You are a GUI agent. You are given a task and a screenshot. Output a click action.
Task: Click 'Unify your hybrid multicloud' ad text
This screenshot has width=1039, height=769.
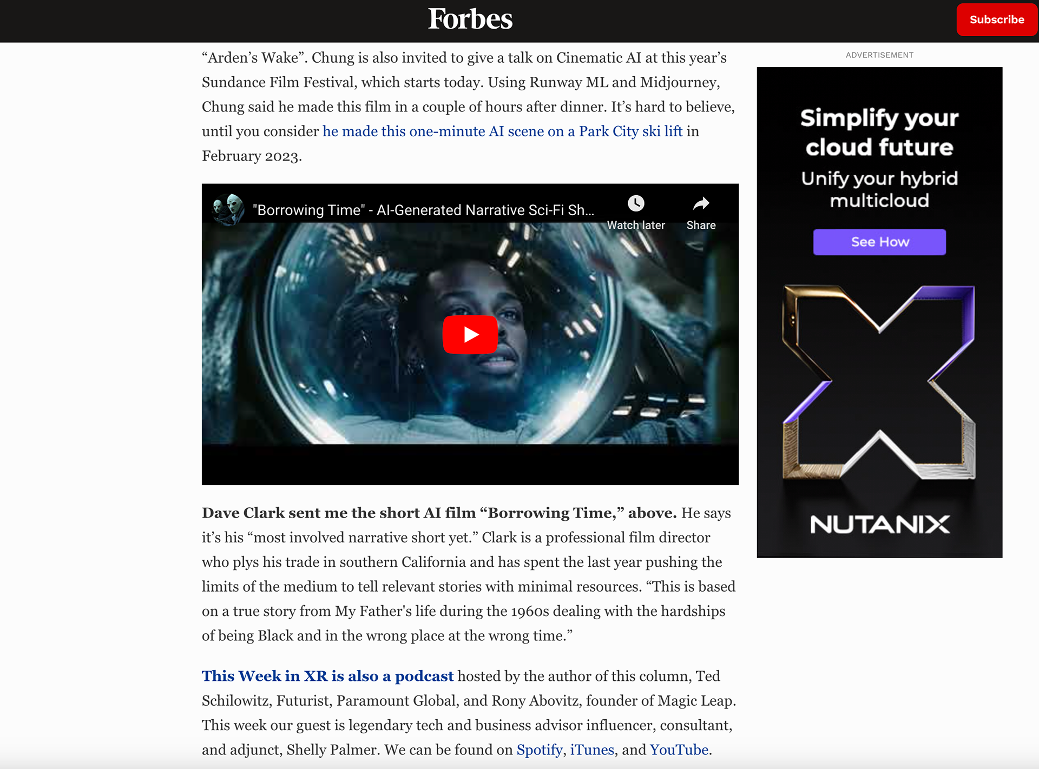[879, 189]
